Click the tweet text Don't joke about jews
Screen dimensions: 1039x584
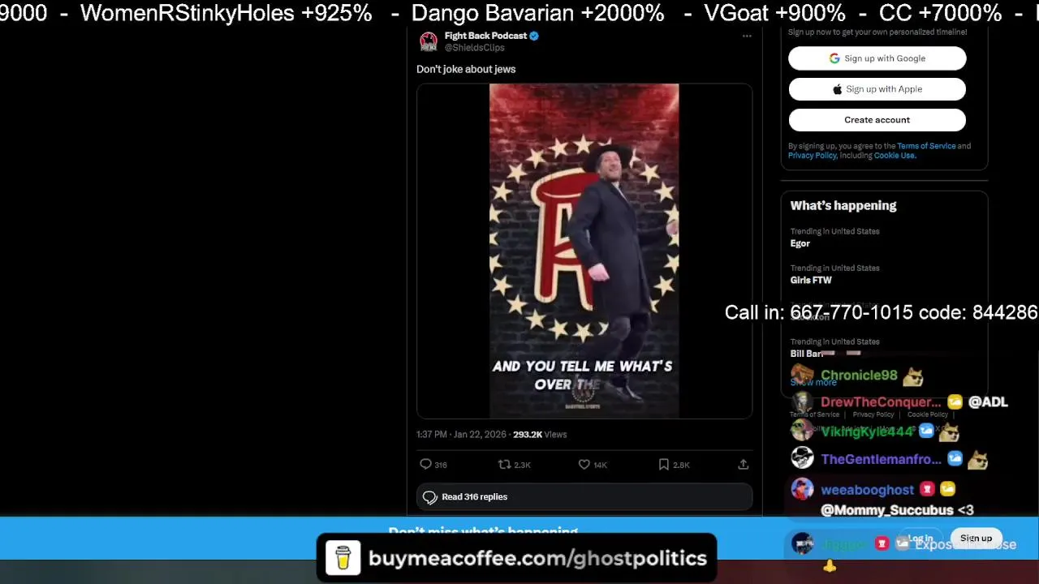[x=466, y=69]
